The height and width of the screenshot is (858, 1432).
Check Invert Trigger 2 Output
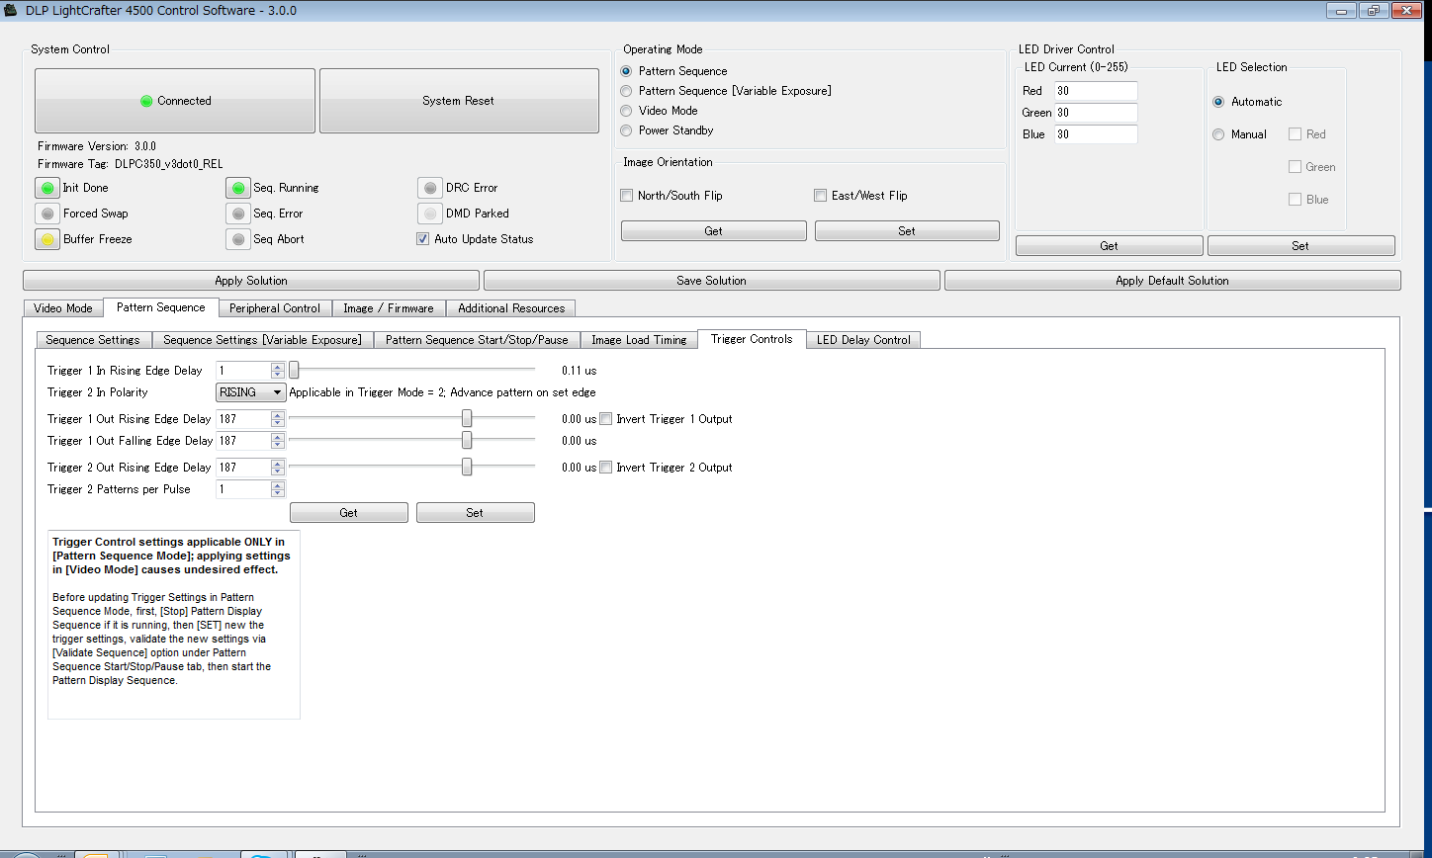(606, 468)
